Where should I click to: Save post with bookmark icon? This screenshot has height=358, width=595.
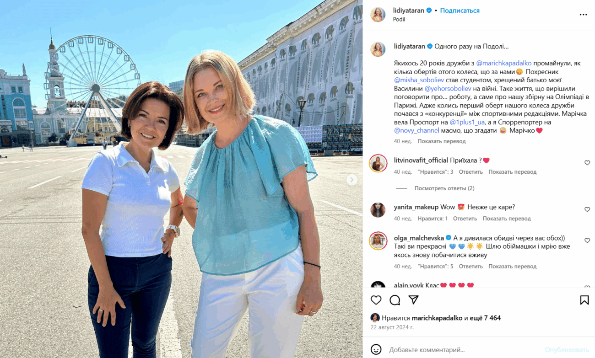coord(584,300)
